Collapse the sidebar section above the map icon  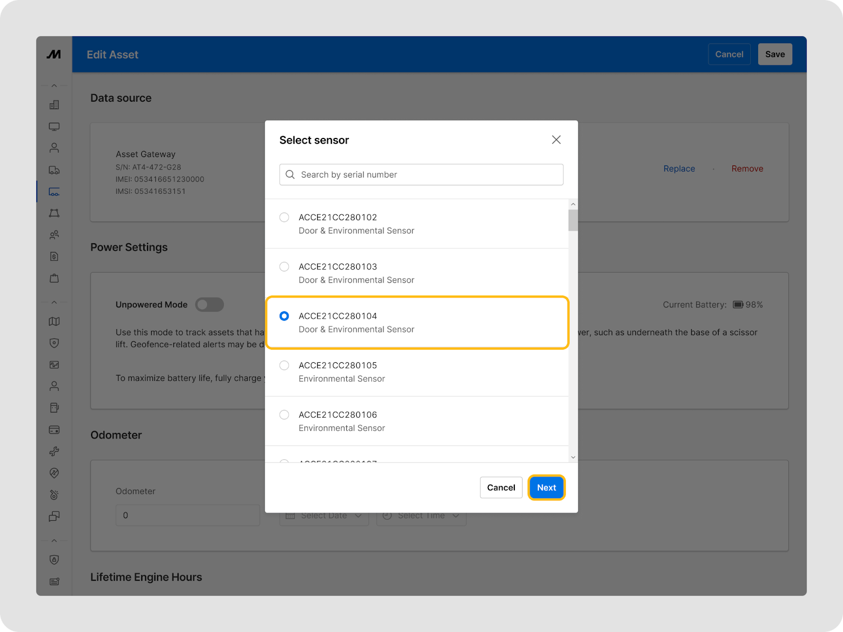tap(54, 302)
